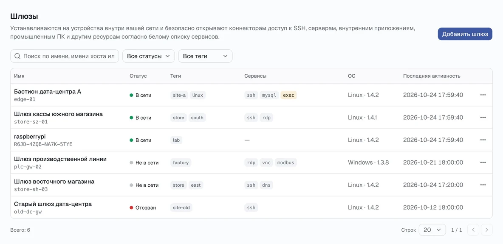Click the Имя column header
The image size is (503, 244).
19,76
